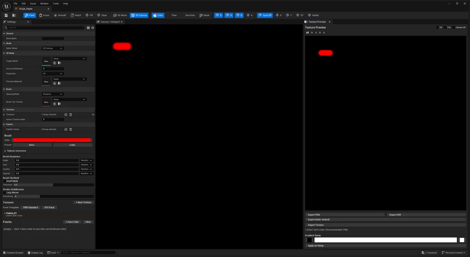Image resolution: width=470 pixels, height=257 pixels.
Task: Switch to the Texture Preview tab
Action: (317, 22)
